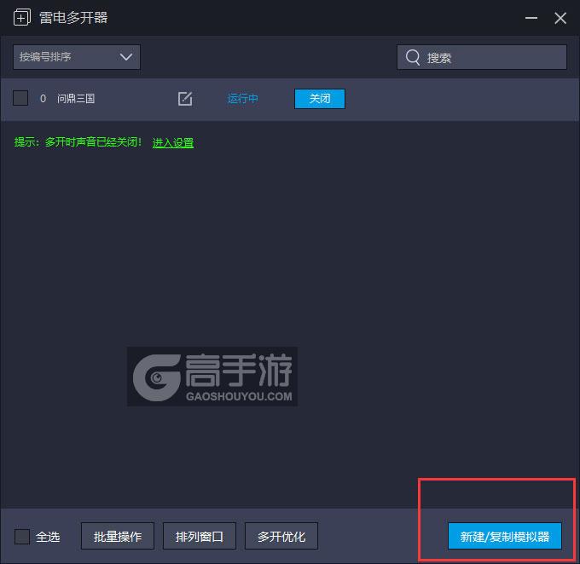The image size is (580, 564).
Task: Click the 运行中 status text
Action: click(242, 99)
